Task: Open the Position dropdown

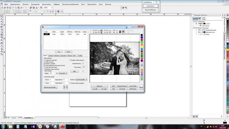Action: pos(81,80)
